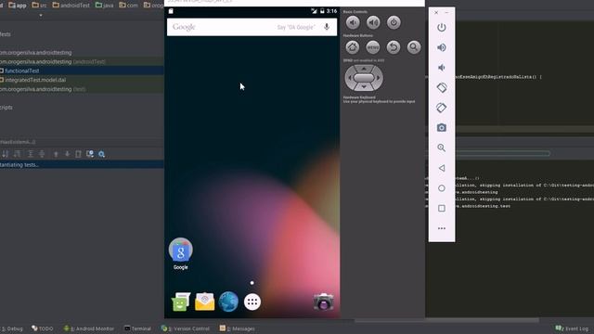Click the DPAD left arrow
Screen dimensions: 594x334
click(349, 78)
